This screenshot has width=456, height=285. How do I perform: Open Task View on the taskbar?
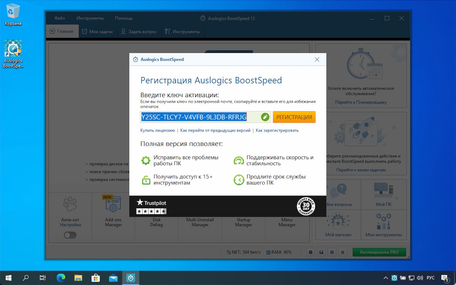tap(43, 278)
